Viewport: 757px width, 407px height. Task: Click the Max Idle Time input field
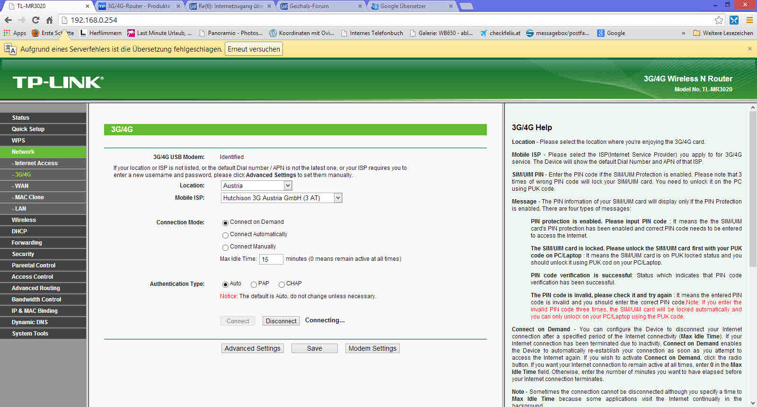tap(272, 259)
